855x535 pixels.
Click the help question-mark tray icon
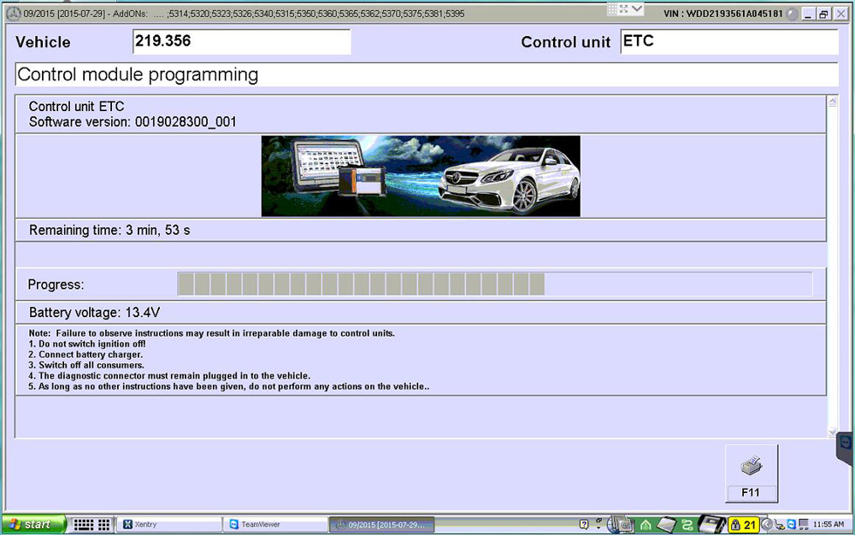pyautogui.click(x=584, y=525)
